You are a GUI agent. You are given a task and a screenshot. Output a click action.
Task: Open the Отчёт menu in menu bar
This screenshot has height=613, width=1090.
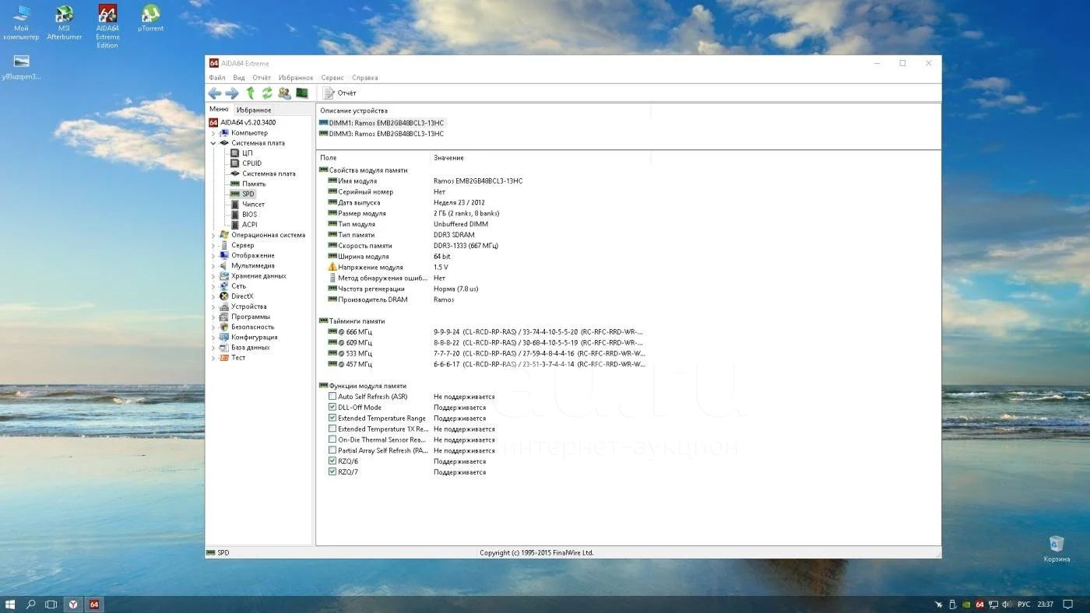pyautogui.click(x=262, y=78)
